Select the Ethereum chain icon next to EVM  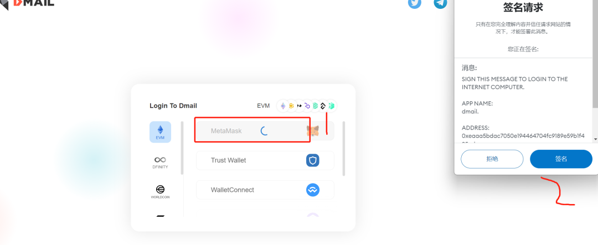(x=283, y=106)
